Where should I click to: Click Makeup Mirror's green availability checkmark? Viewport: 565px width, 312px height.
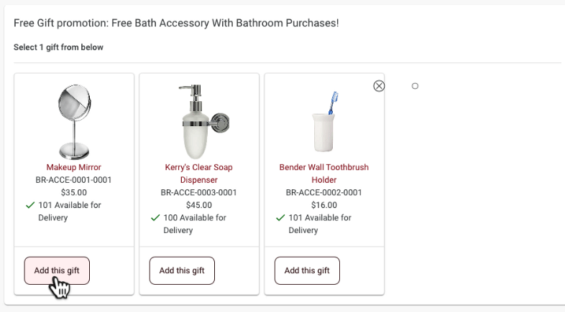pos(30,205)
